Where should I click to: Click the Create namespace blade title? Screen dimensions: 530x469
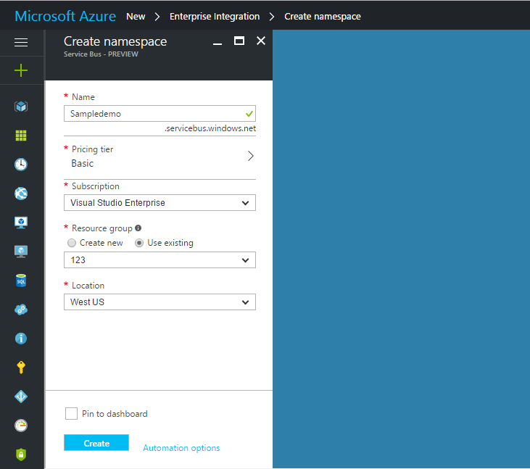tap(115, 41)
